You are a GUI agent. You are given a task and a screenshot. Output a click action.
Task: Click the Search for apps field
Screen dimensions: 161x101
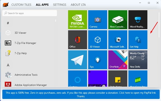[30, 13]
